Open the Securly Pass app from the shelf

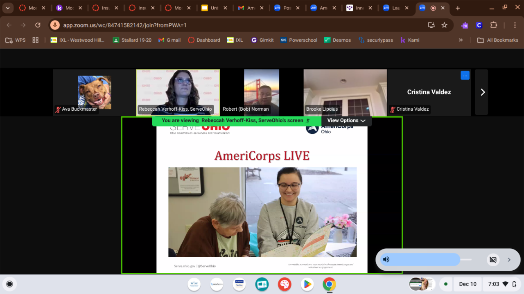coord(217,284)
